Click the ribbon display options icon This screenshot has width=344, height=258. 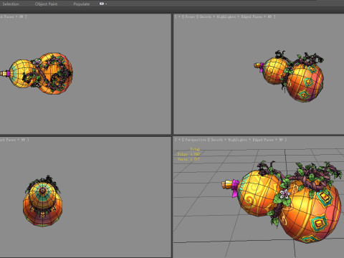102,4
